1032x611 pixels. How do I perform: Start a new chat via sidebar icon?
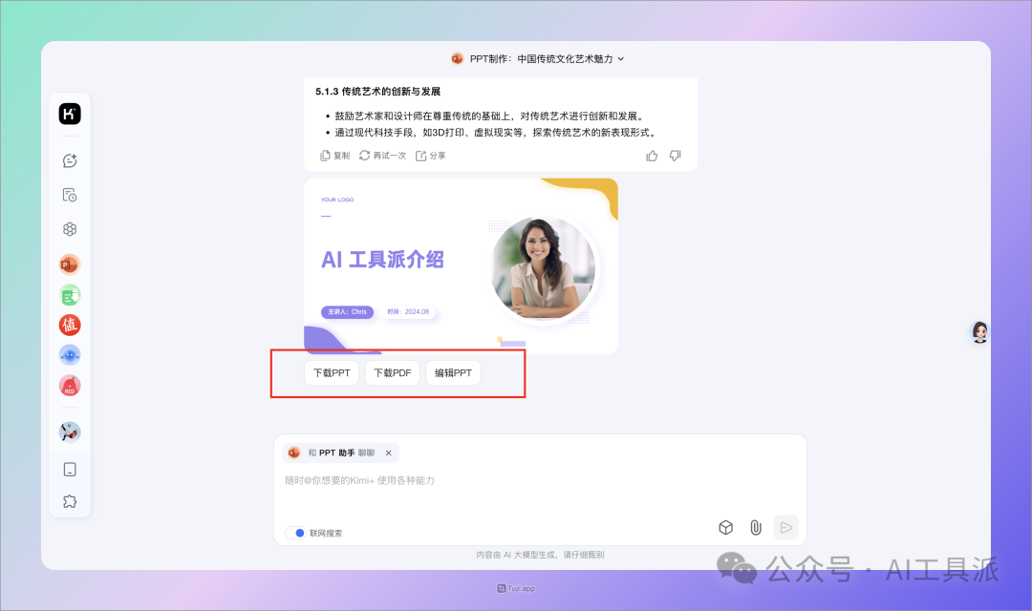tap(70, 160)
